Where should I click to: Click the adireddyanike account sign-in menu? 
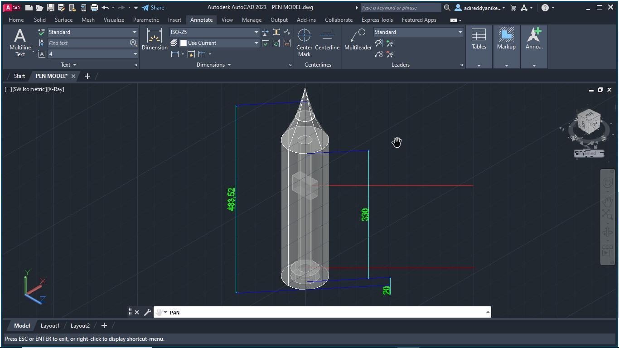[480, 8]
